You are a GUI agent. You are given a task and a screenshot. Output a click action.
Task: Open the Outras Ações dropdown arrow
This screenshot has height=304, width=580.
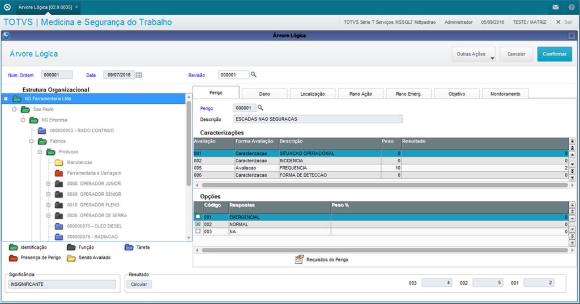(x=492, y=58)
